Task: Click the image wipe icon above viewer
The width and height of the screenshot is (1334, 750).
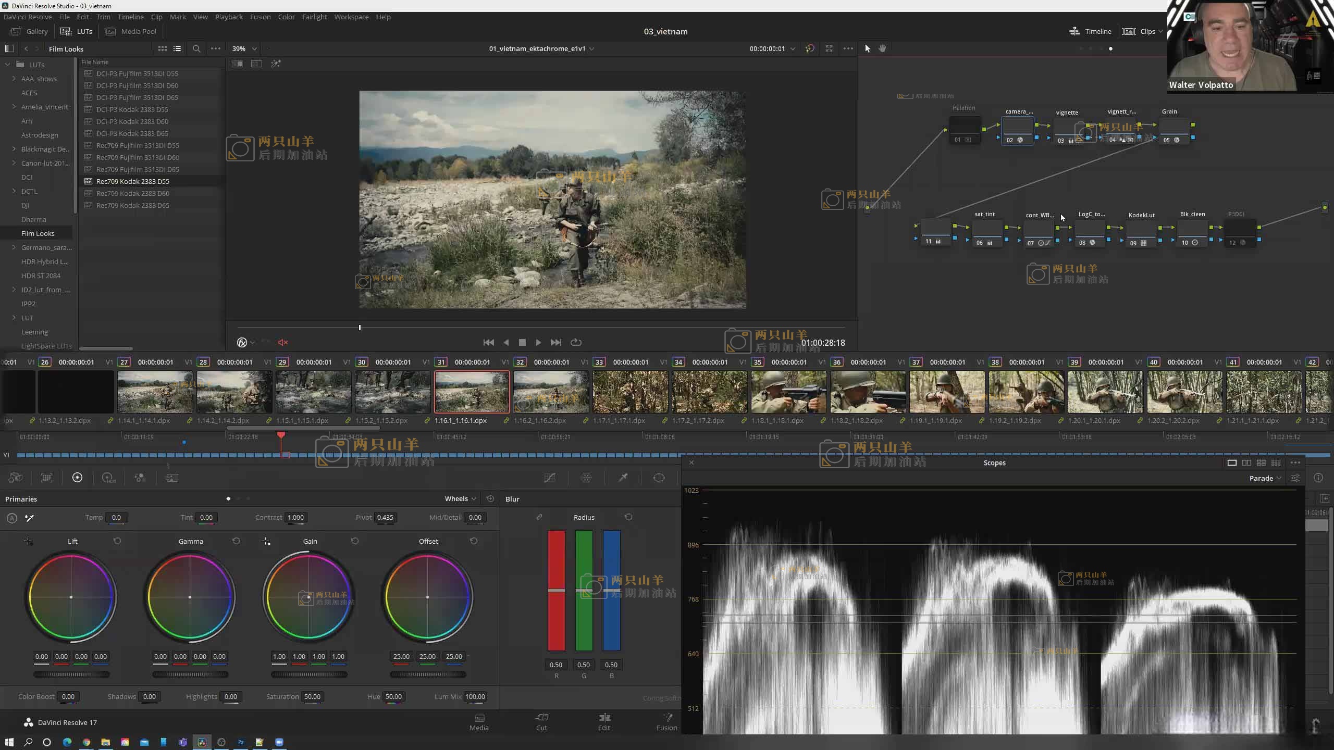Action: pyautogui.click(x=237, y=64)
